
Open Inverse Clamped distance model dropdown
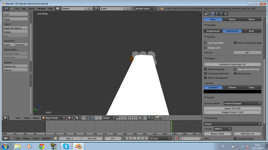(242, 104)
